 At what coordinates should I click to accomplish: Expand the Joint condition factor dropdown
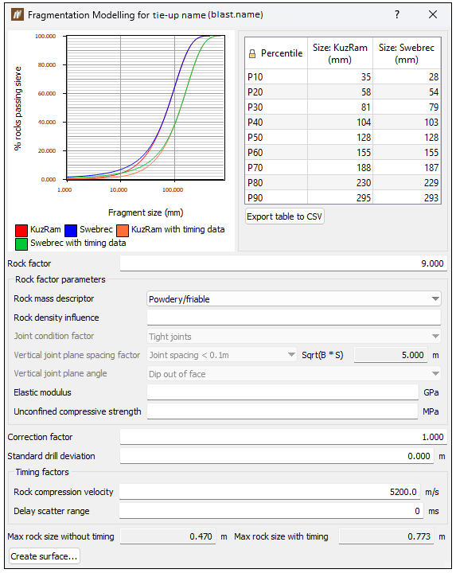point(294,336)
